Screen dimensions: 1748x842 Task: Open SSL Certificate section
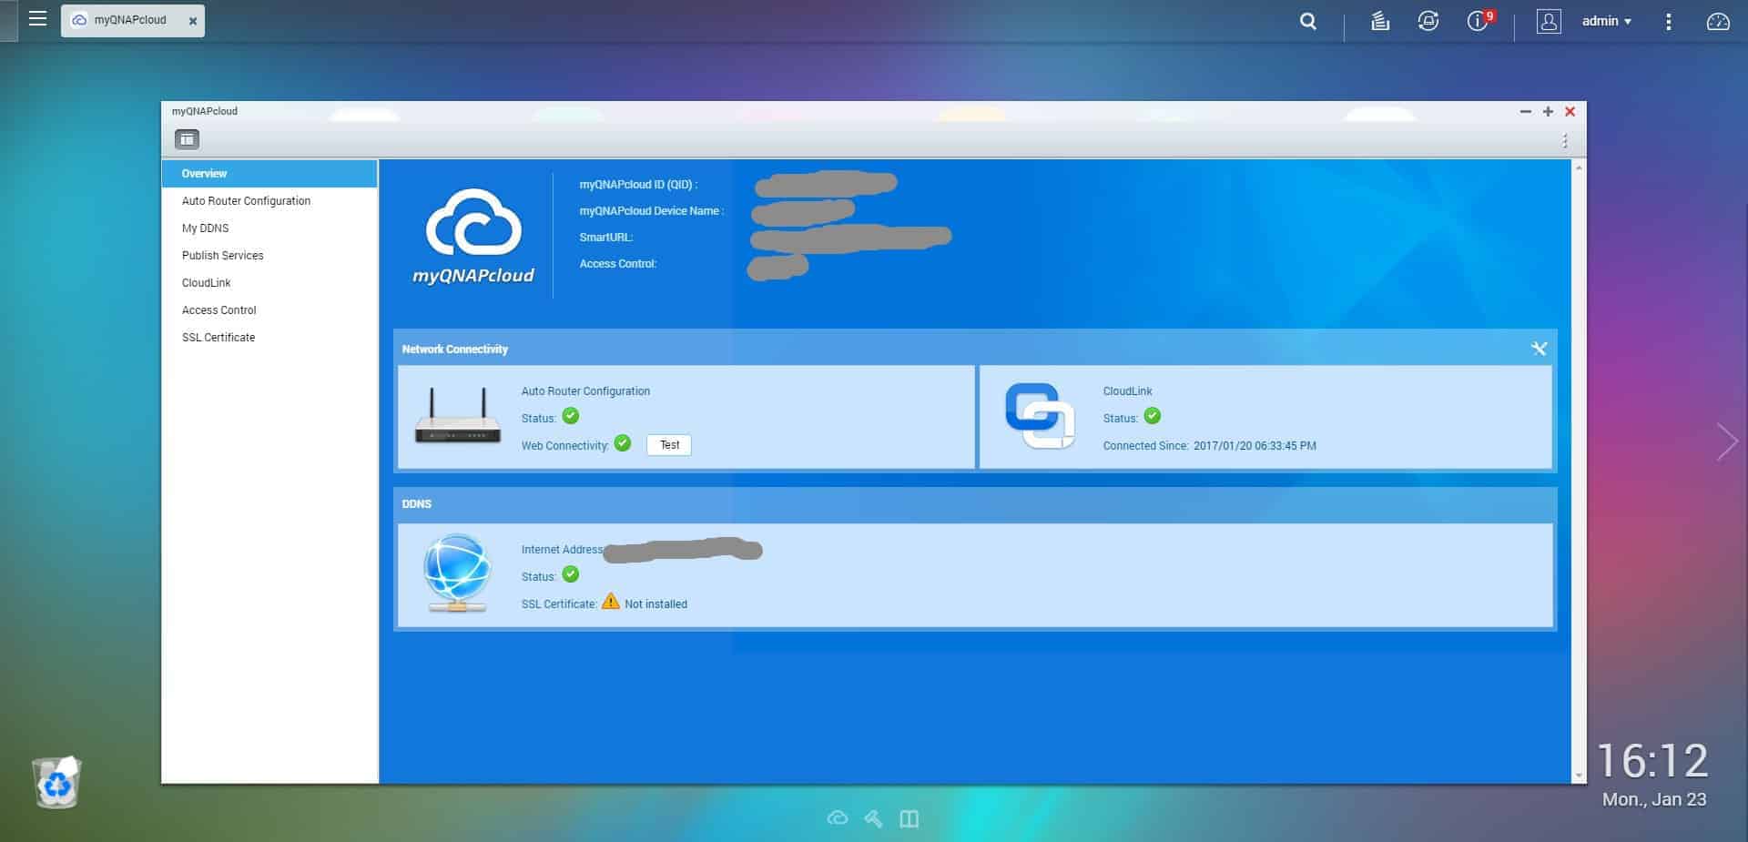(269, 338)
